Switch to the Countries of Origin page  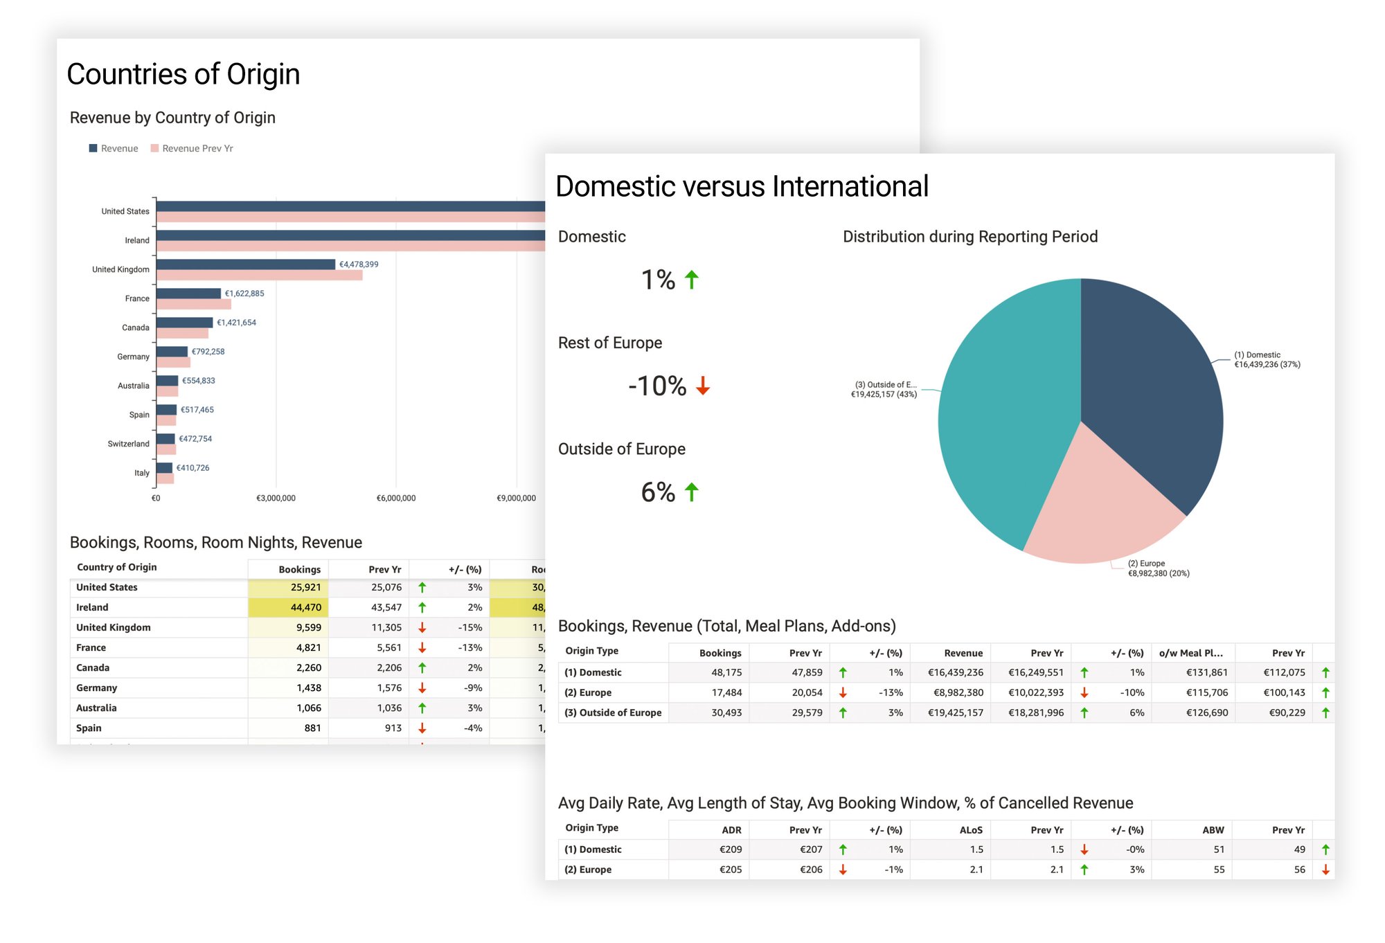click(x=184, y=73)
